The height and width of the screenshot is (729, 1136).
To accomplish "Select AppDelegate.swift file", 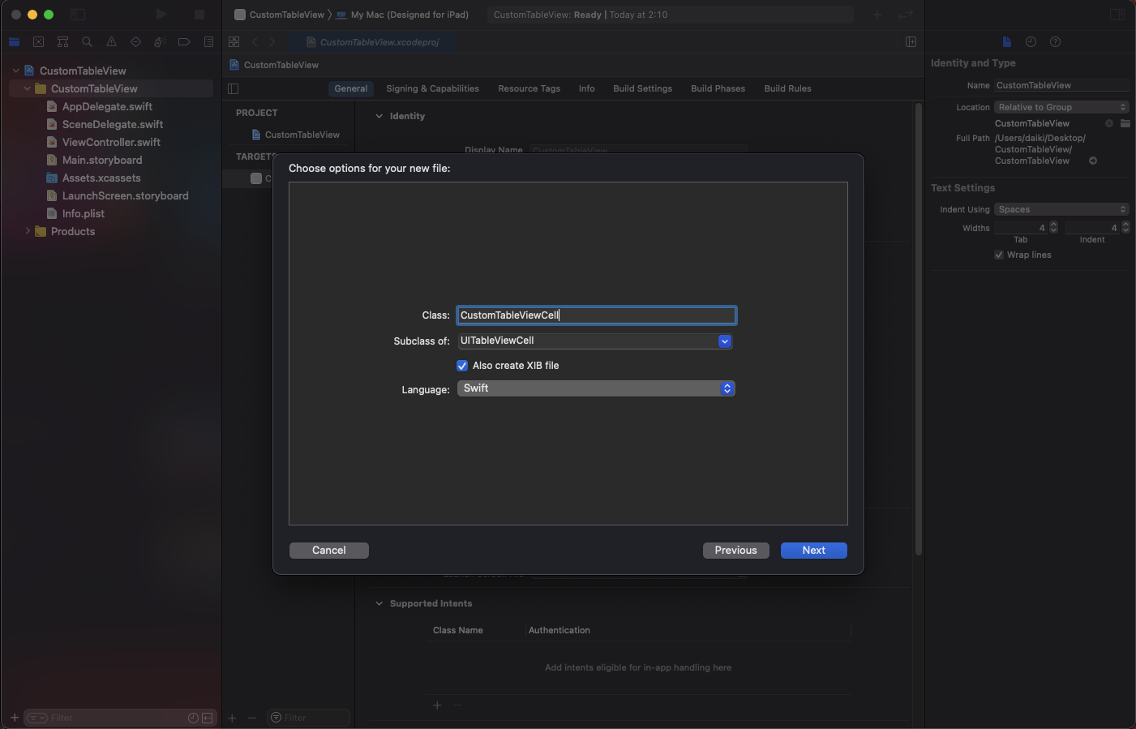I will click(107, 106).
